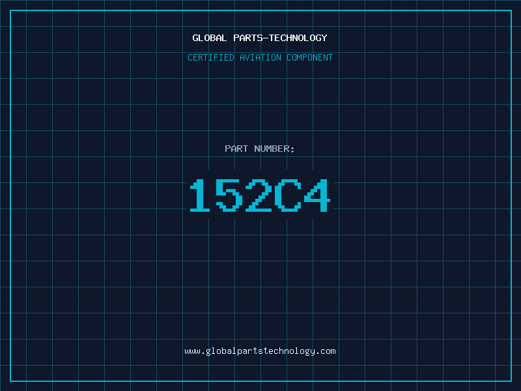Select the part number 152C4
The width and height of the screenshot is (521, 391).
tap(260, 195)
